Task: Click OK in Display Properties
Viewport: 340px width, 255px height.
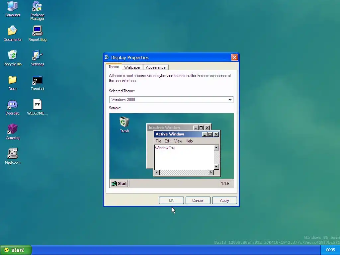Action: tap(171, 200)
